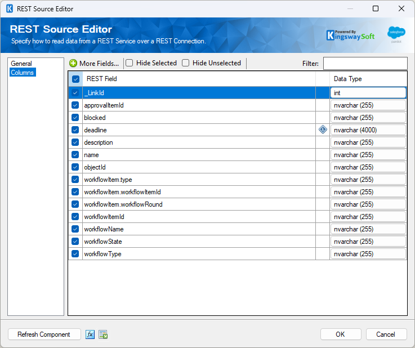This screenshot has width=415, height=348.
Task: Select the _LinkId field name
Action: (94, 93)
